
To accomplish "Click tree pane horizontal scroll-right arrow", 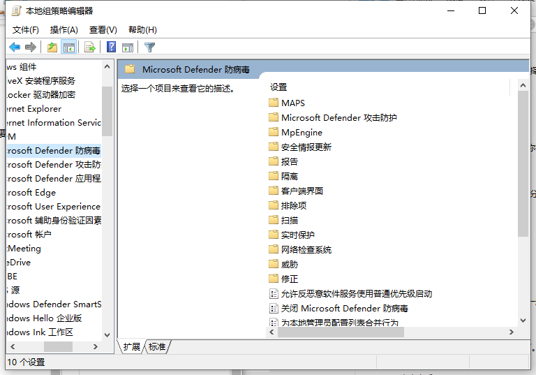I will (96, 347).
